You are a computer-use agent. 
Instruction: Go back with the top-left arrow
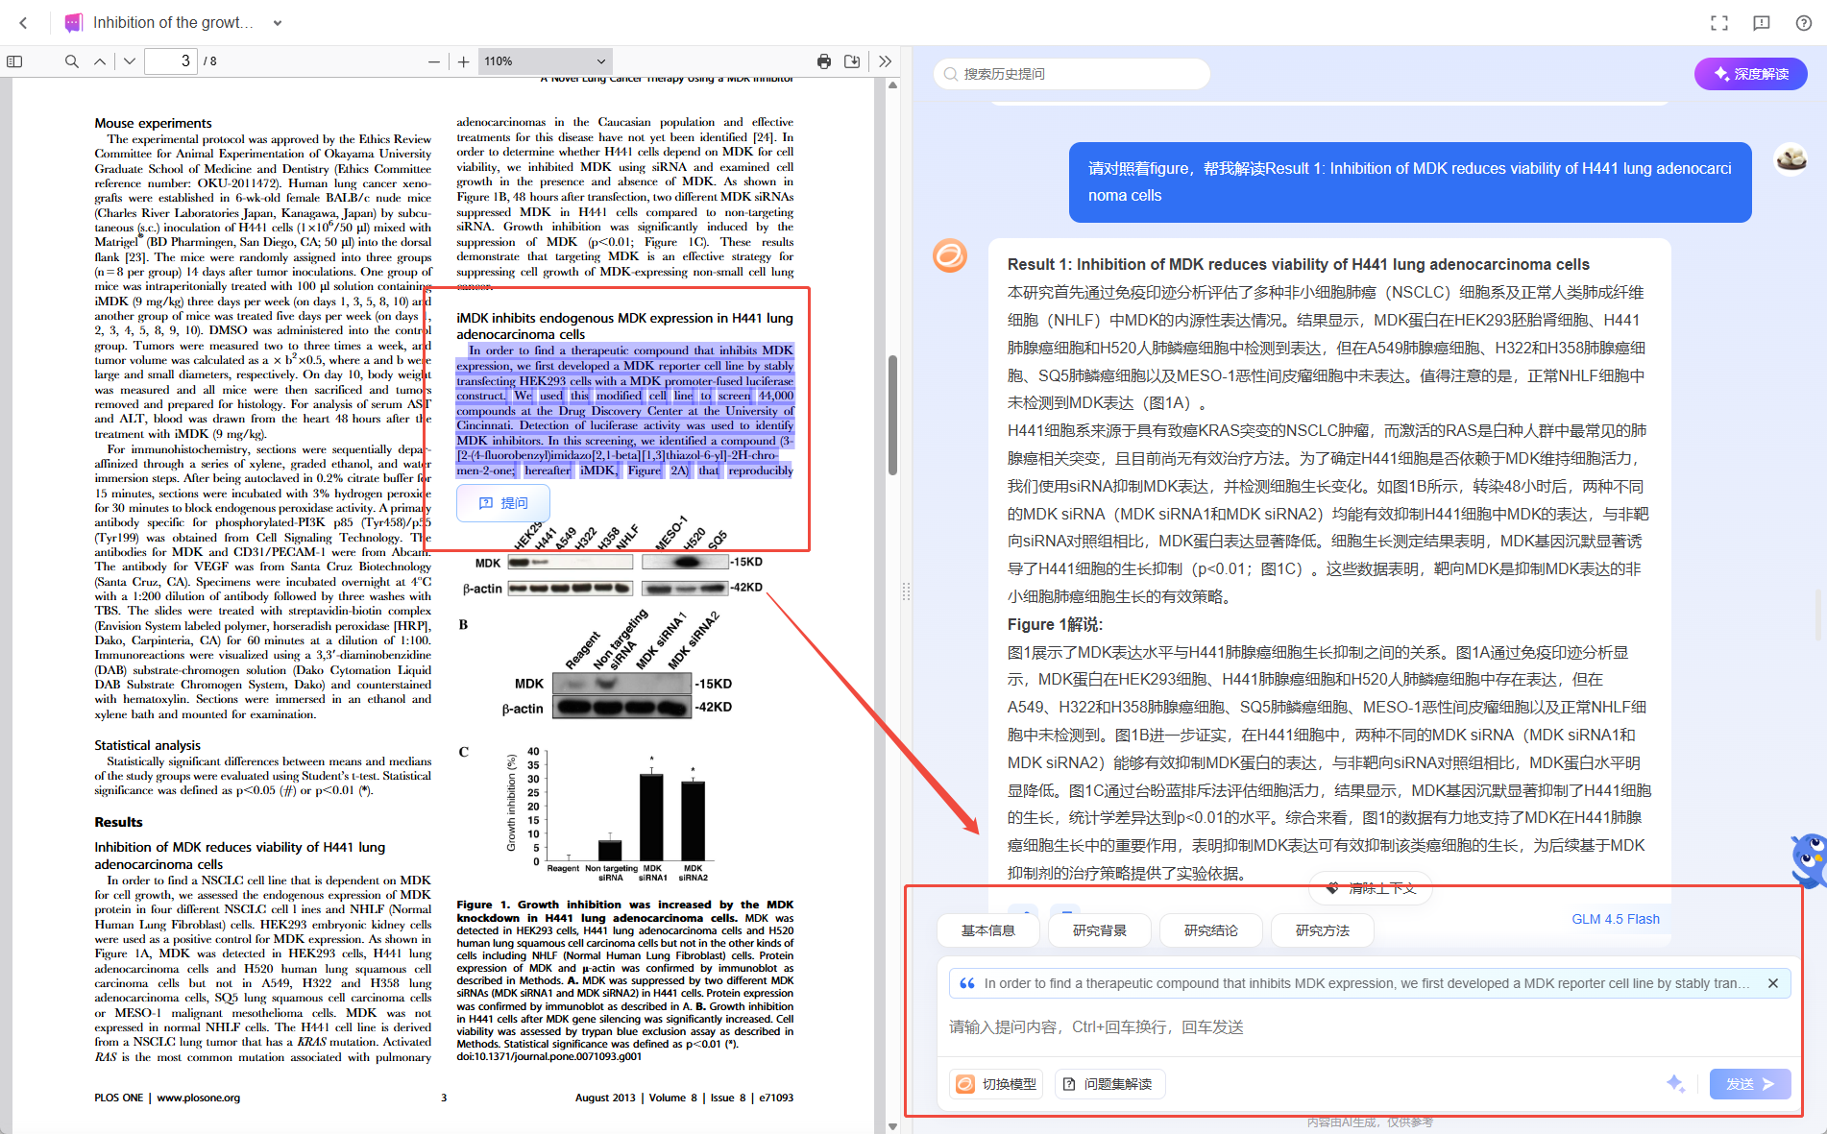click(x=24, y=23)
